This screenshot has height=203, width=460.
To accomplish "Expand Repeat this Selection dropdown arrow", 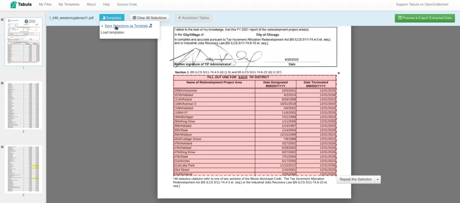I will [377, 179].
